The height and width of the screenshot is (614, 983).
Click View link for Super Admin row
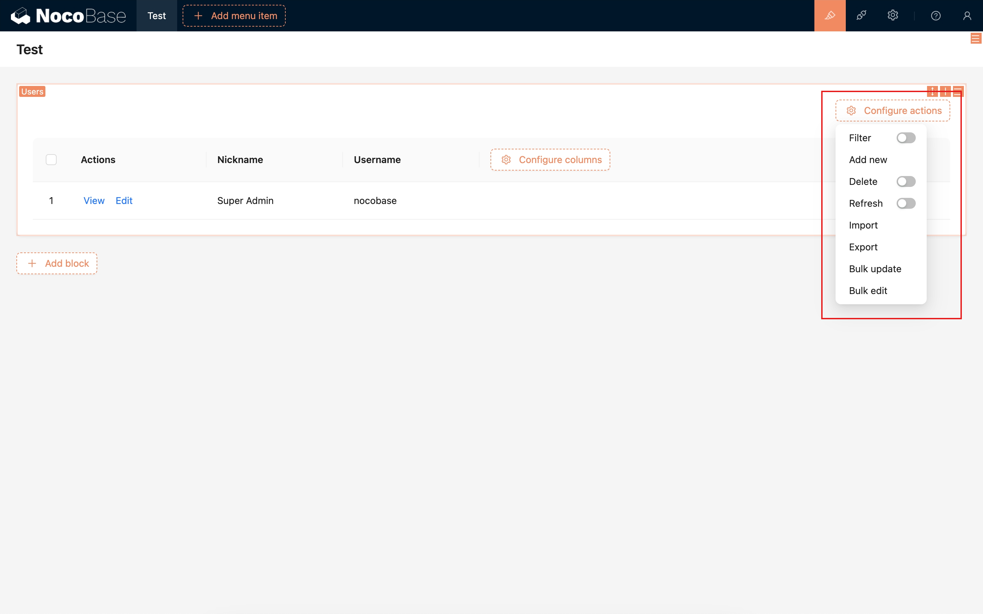point(94,200)
